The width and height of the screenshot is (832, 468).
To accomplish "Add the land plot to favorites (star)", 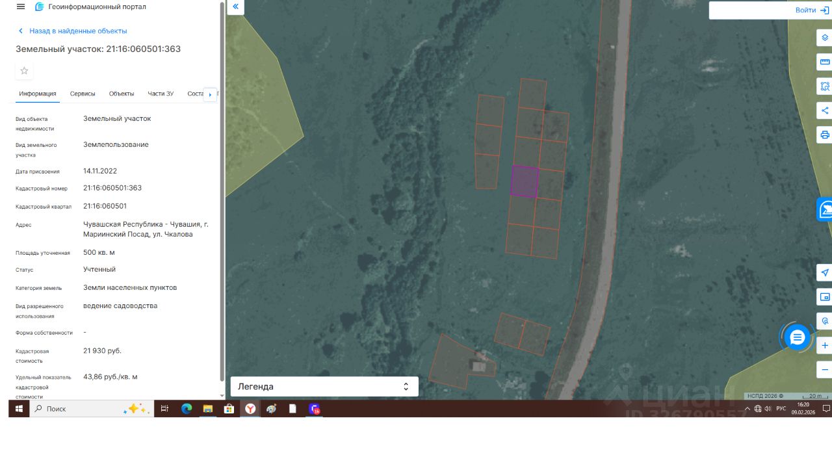I will point(25,71).
